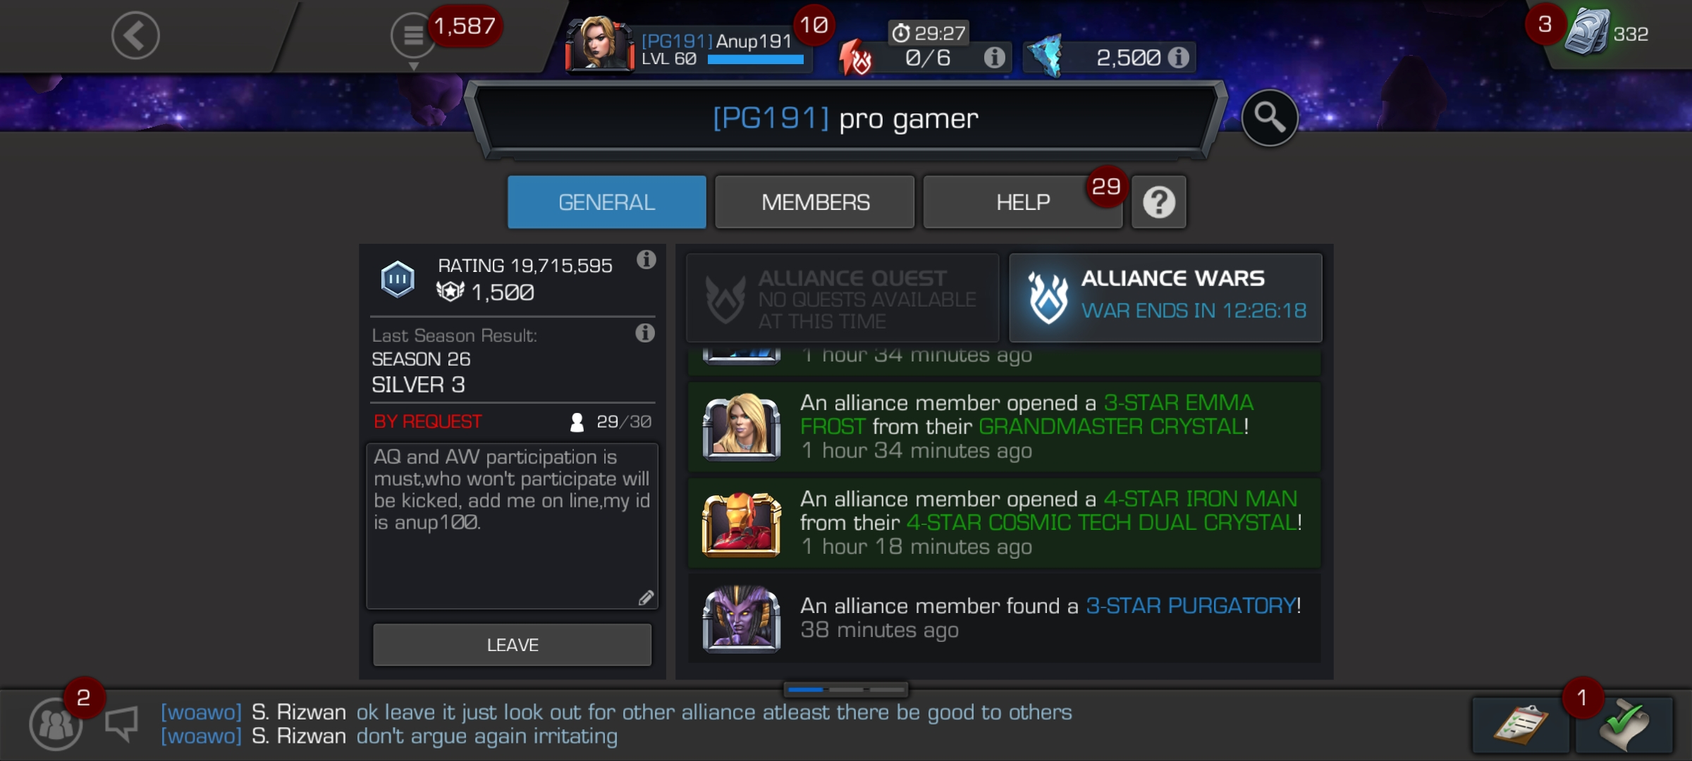This screenshot has width=1692, height=761.
Task: Open the question mark help icon
Action: point(1159,202)
